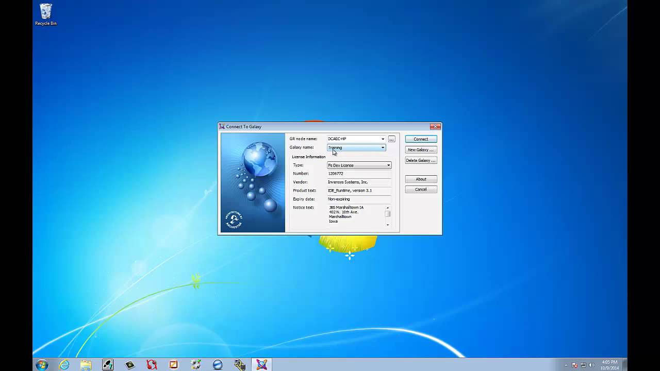Click the Show Desktop strip at taskbar end

click(624, 365)
